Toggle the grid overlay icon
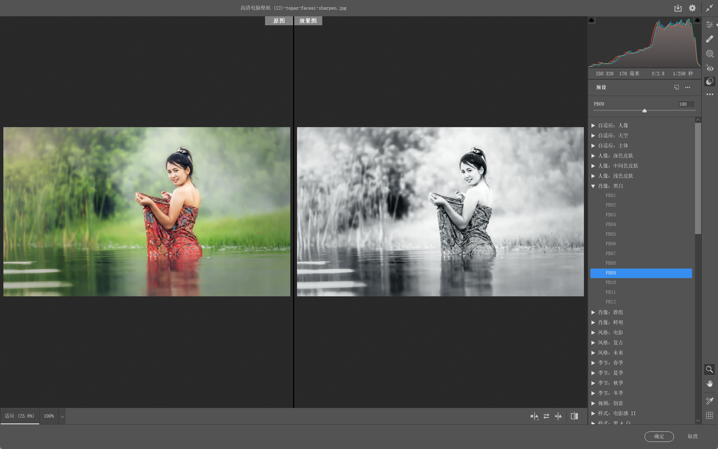This screenshot has width=718, height=449. point(709,415)
